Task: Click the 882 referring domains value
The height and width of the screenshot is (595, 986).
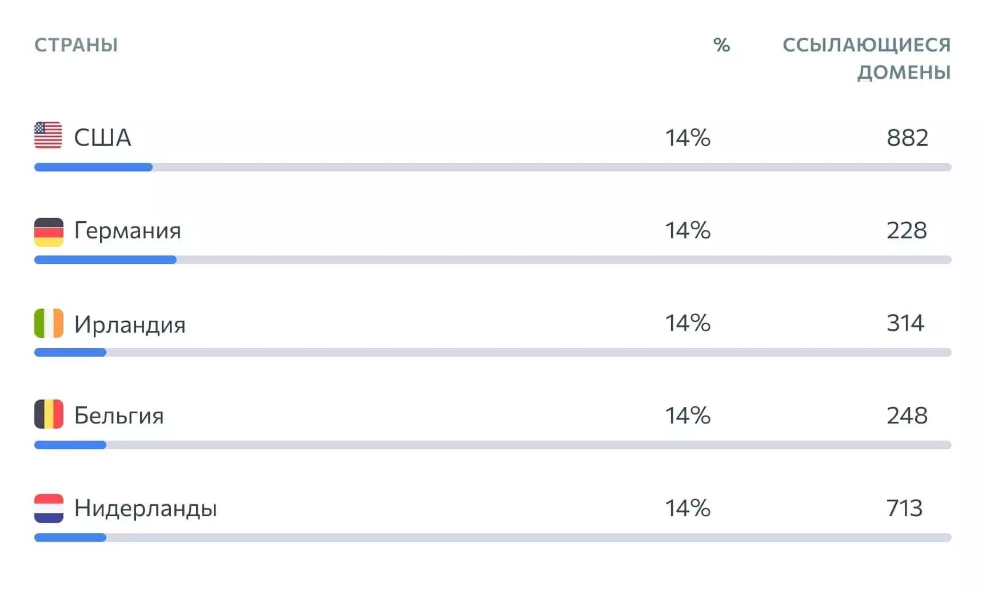Action: [x=907, y=138]
